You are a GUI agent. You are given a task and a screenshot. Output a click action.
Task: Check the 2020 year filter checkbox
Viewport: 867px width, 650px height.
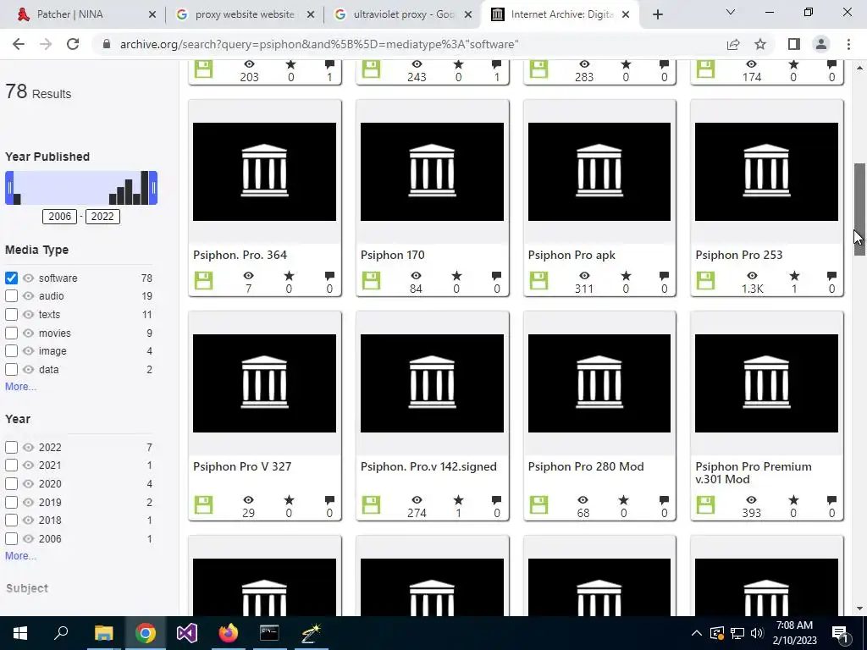(x=11, y=483)
